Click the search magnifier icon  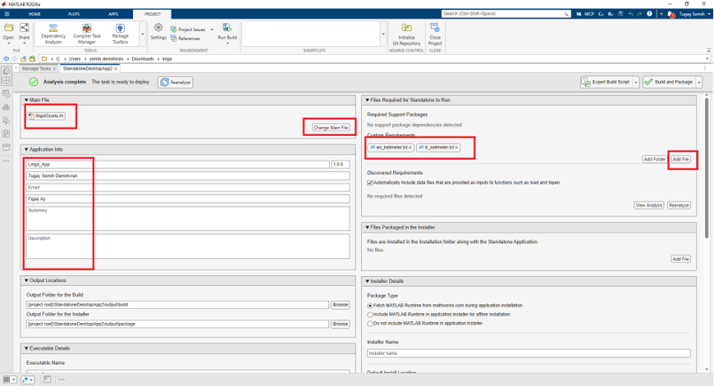566,14
